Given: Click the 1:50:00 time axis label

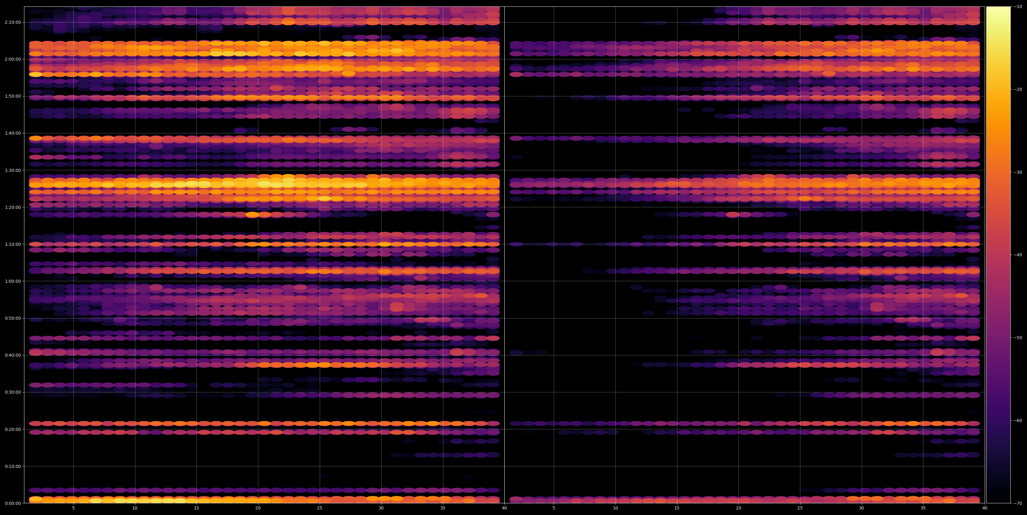Looking at the screenshot, I should tap(13, 96).
